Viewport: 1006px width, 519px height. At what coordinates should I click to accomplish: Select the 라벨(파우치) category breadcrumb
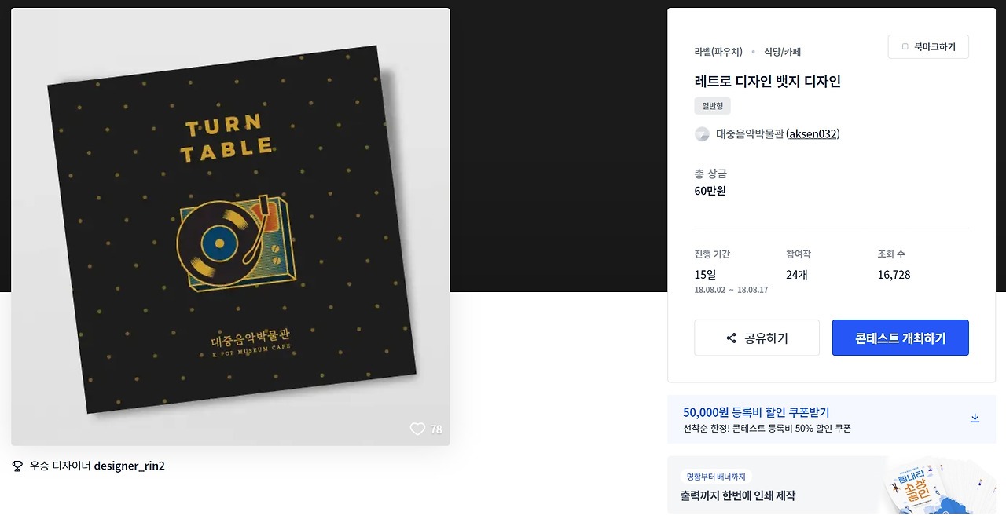point(718,52)
